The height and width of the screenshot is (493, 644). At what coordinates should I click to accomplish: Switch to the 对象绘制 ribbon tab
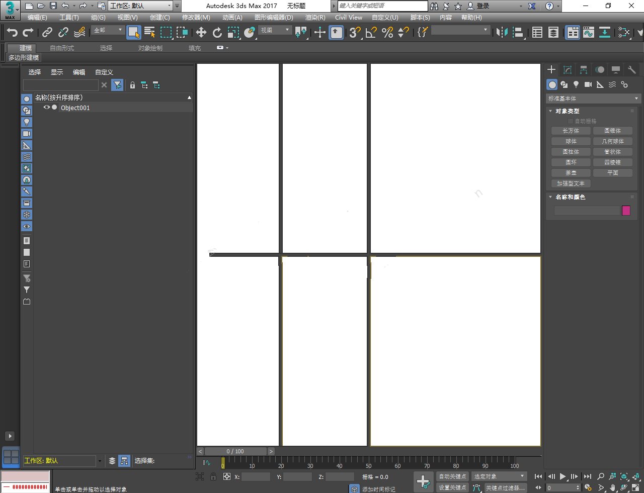tap(150, 48)
